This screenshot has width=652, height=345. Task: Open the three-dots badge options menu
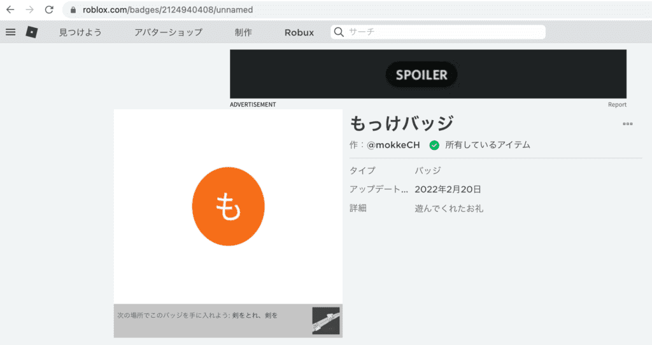(x=627, y=124)
